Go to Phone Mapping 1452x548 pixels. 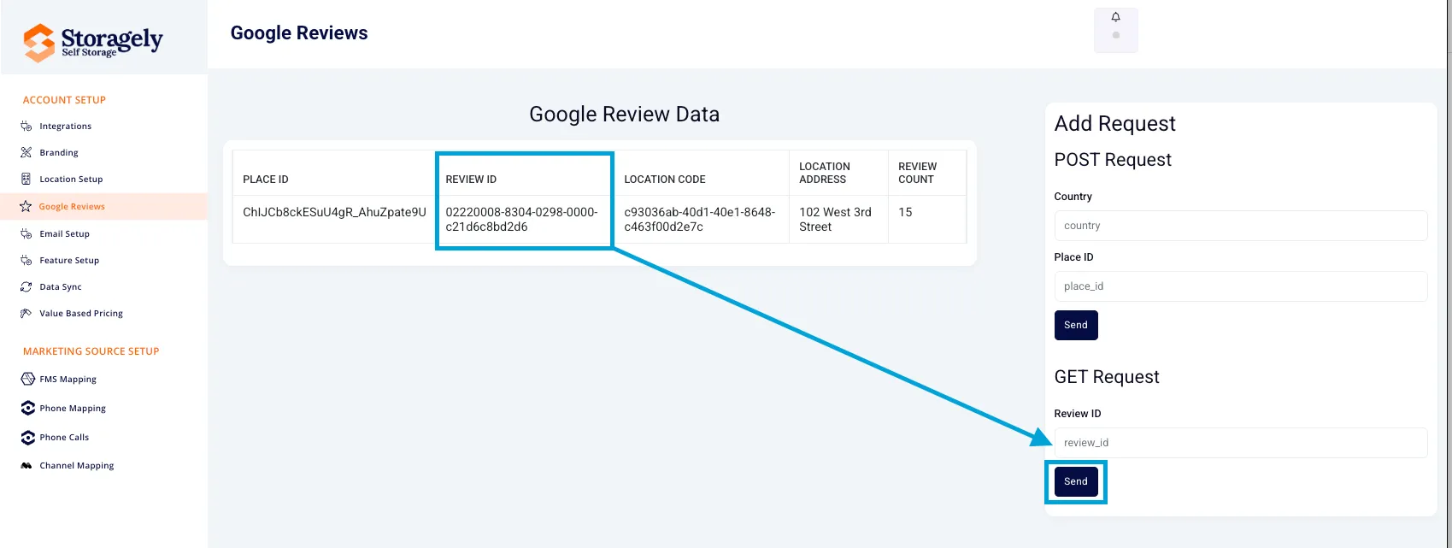[73, 409]
